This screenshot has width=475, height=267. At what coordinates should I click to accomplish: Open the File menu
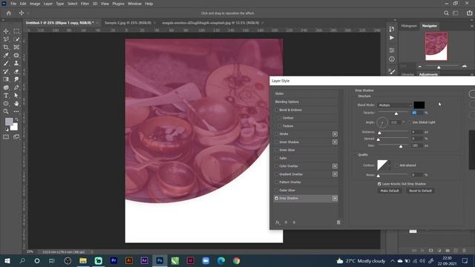13,4
